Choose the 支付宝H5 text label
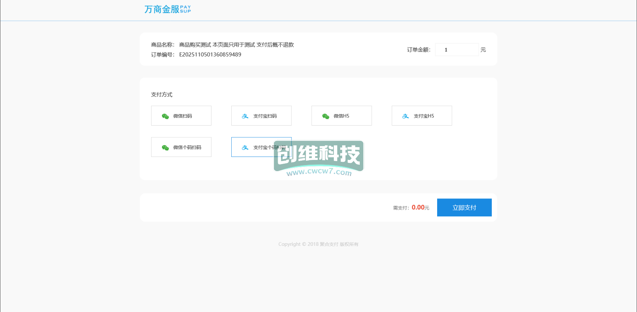 click(x=424, y=116)
